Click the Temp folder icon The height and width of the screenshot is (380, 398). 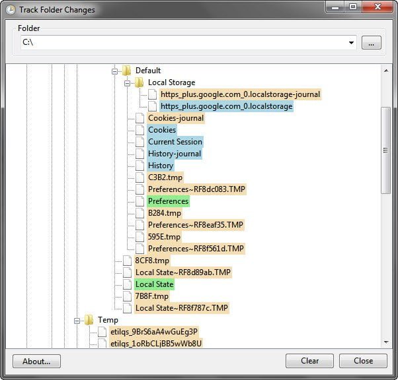click(x=89, y=320)
